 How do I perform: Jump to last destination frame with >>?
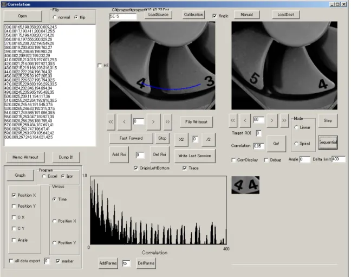click(x=284, y=120)
